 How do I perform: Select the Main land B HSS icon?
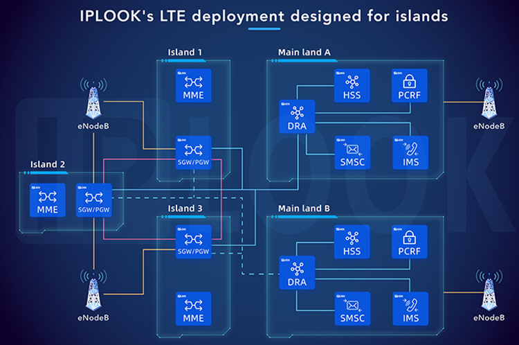pyautogui.click(x=352, y=242)
